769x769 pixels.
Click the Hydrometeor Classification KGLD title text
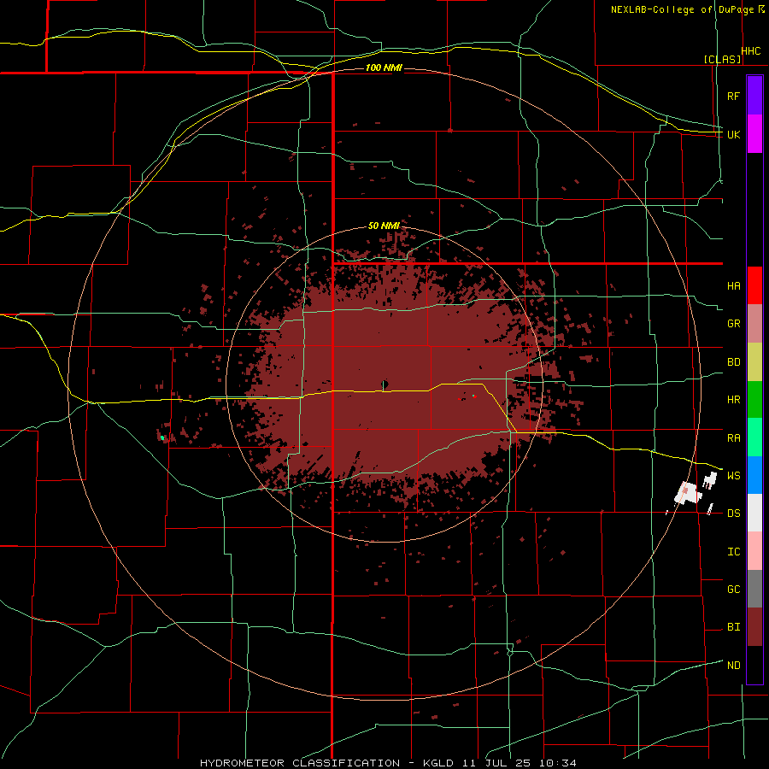click(388, 763)
